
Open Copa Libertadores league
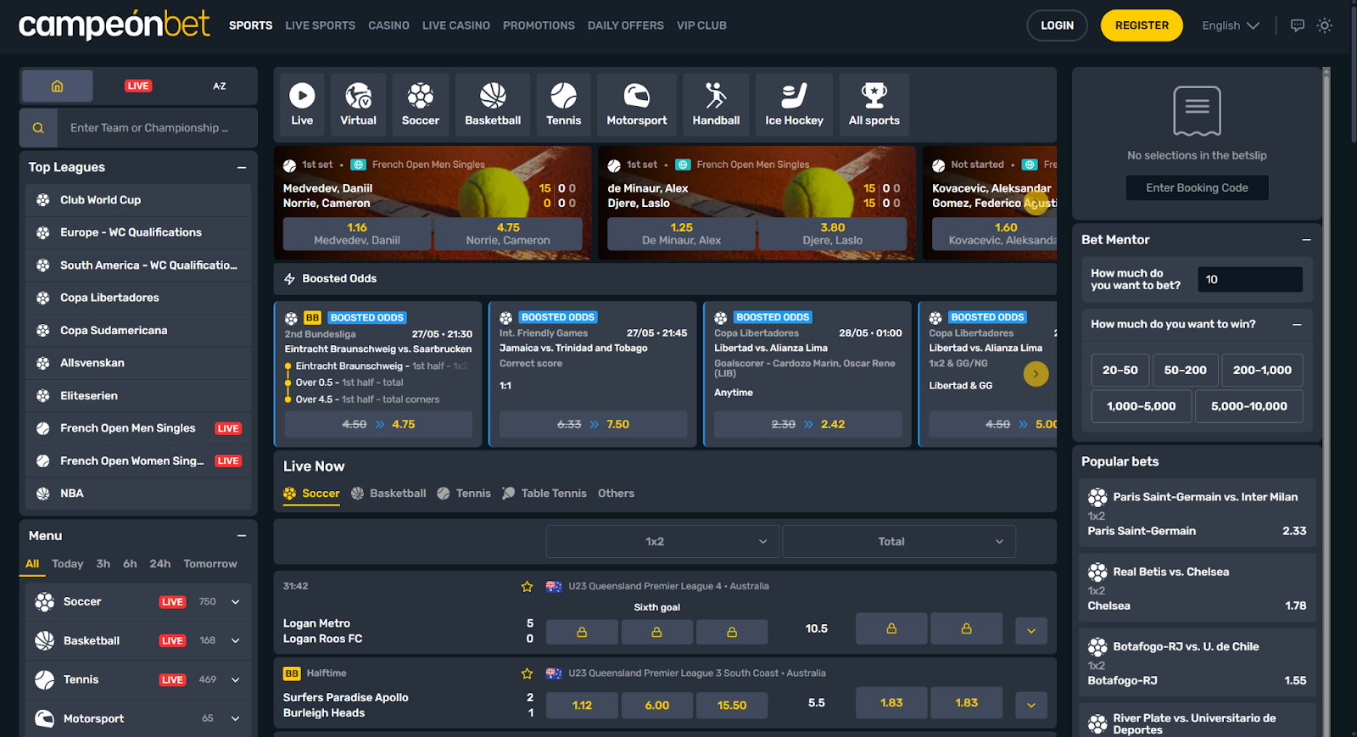pyautogui.click(x=138, y=298)
